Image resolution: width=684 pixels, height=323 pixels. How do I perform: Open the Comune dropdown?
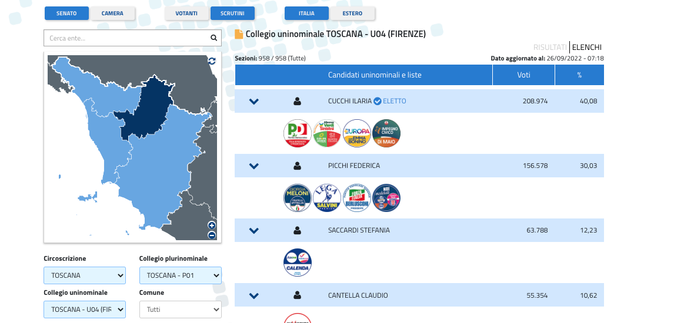click(180, 309)
